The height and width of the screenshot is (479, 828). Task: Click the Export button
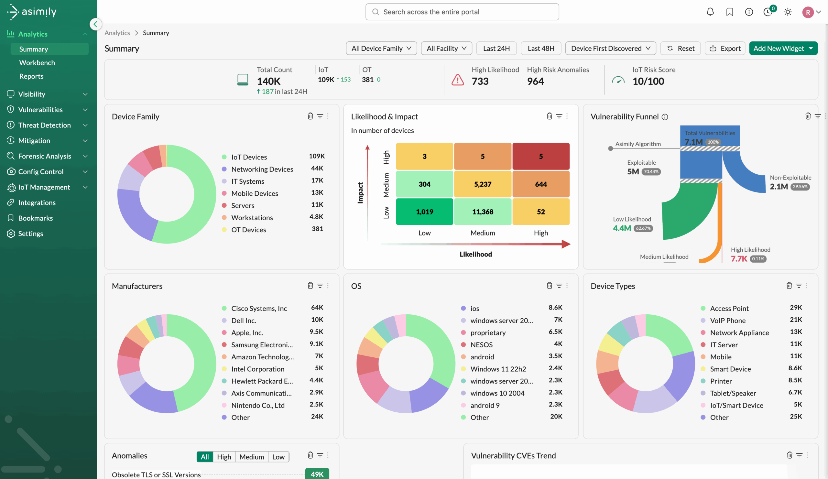[x=725, y=48]
